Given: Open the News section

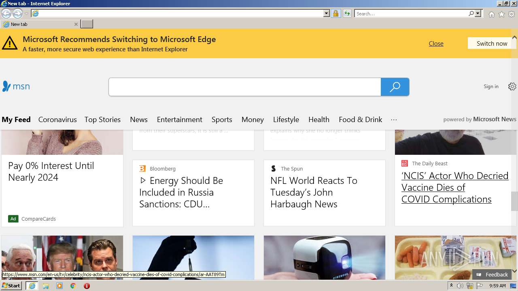Looking at the screenshot, I should [139, 120].
